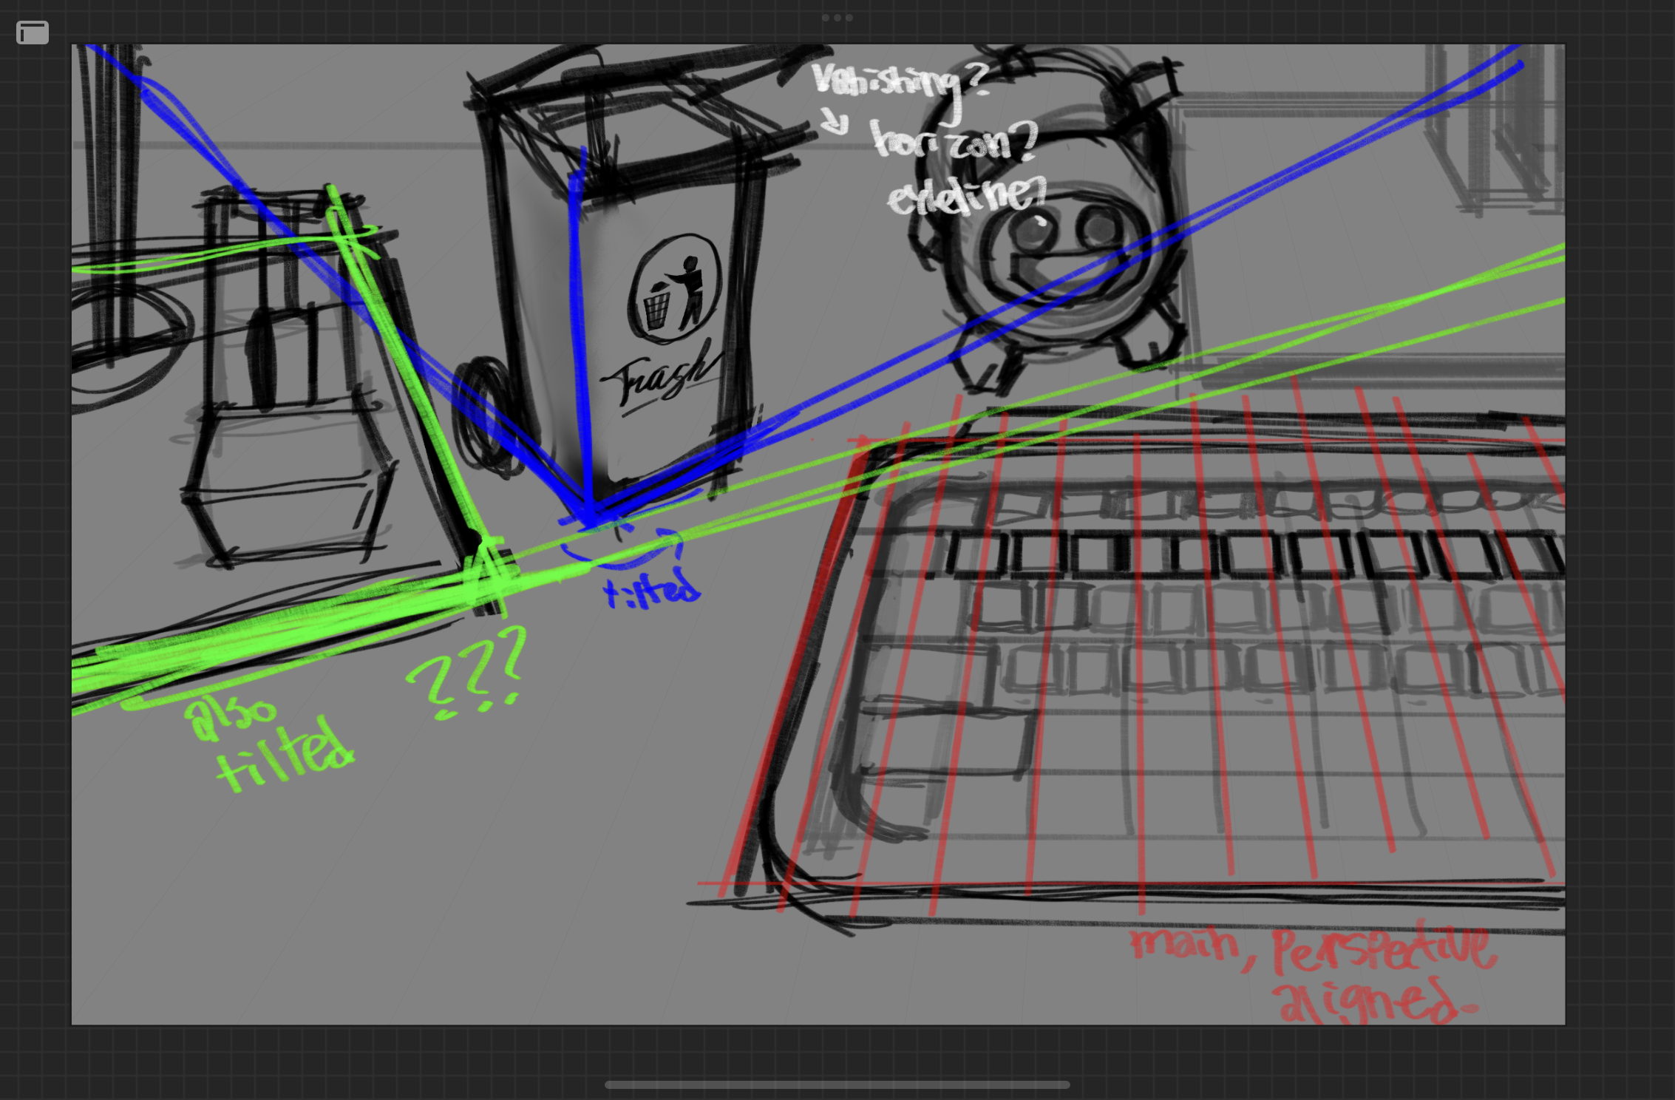Tap the blue handwritten "tilted" note
The width and height of the screenshot is (1675, 1100).
tap(651, 589)
